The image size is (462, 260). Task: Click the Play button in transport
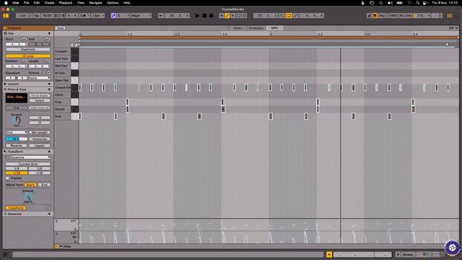coord(197,16)
